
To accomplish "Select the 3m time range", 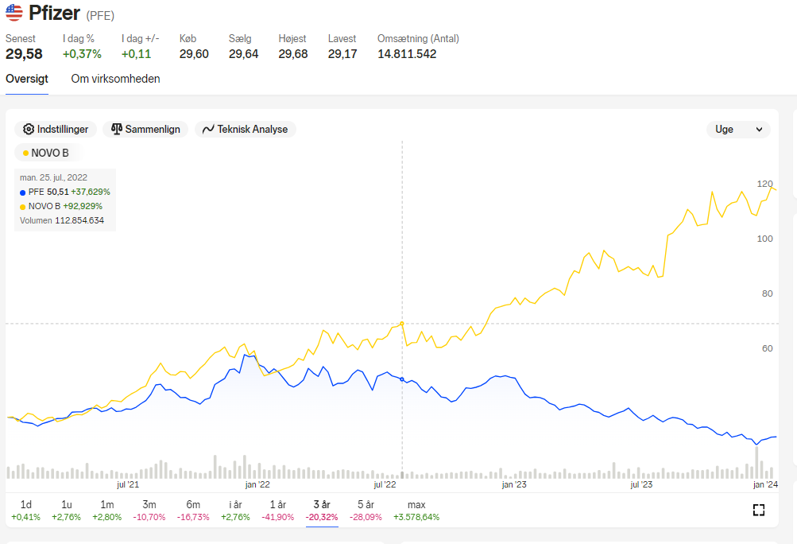I will (149, 511).
